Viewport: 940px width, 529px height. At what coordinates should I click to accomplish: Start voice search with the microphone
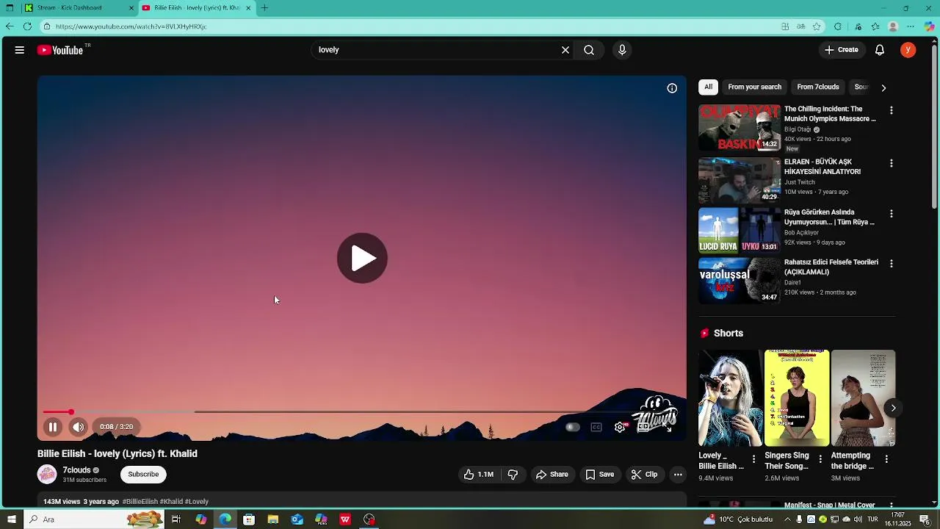622,50
